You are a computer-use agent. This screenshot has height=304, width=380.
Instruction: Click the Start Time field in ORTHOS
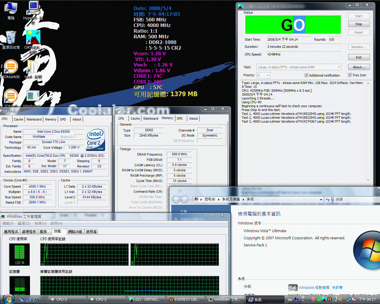pos(289,39)
